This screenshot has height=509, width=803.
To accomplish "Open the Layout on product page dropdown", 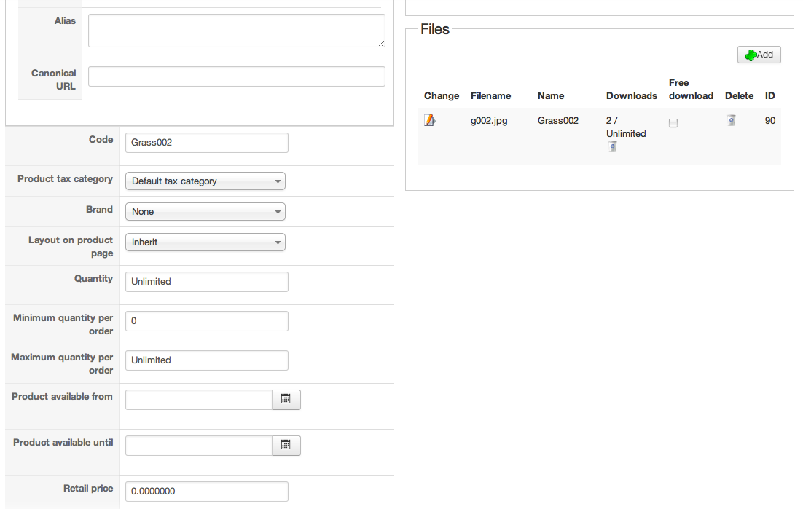I will pos(205,242).
